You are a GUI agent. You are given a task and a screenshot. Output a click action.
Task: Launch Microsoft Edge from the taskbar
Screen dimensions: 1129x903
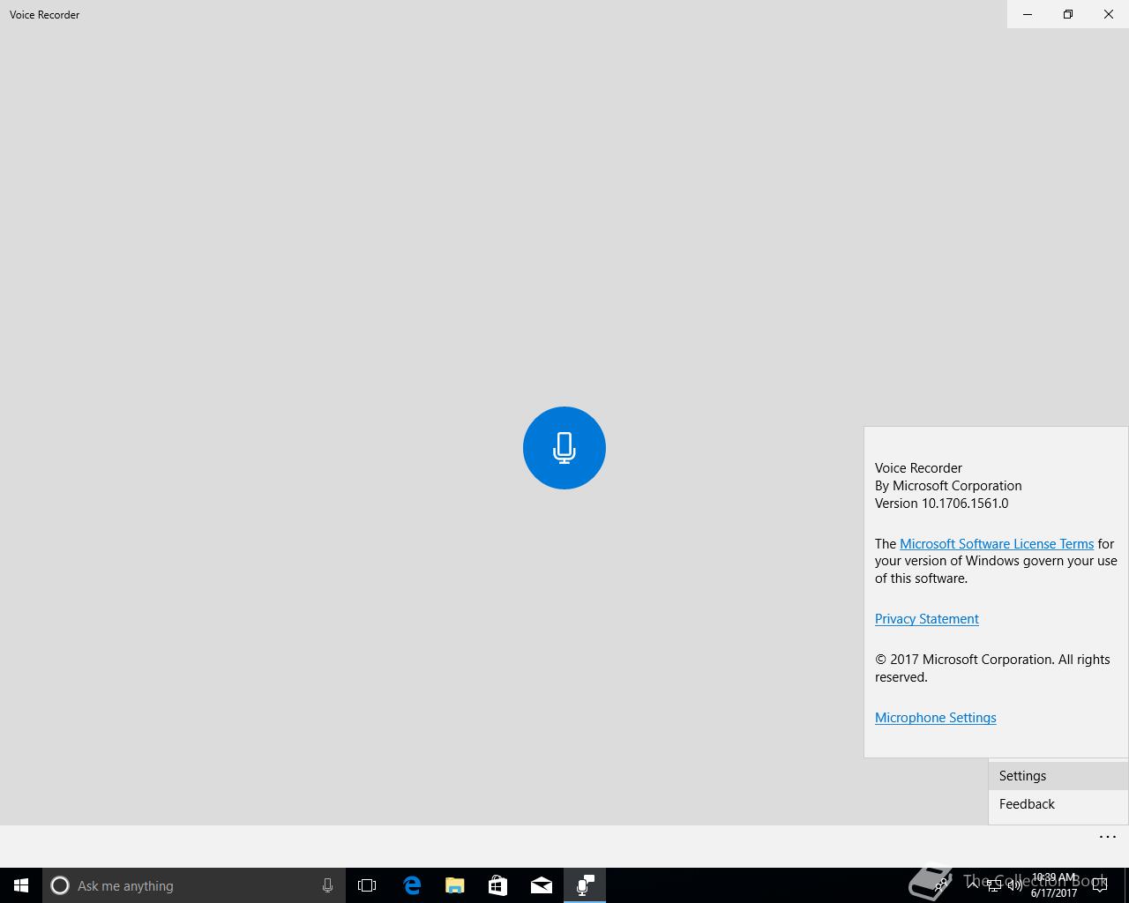(x=412, y=885)
